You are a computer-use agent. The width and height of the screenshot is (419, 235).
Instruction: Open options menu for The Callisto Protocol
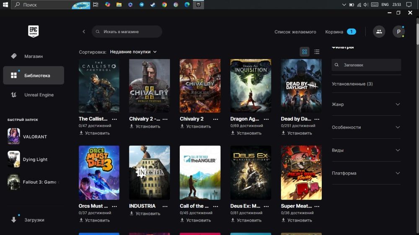click(114, 119)
